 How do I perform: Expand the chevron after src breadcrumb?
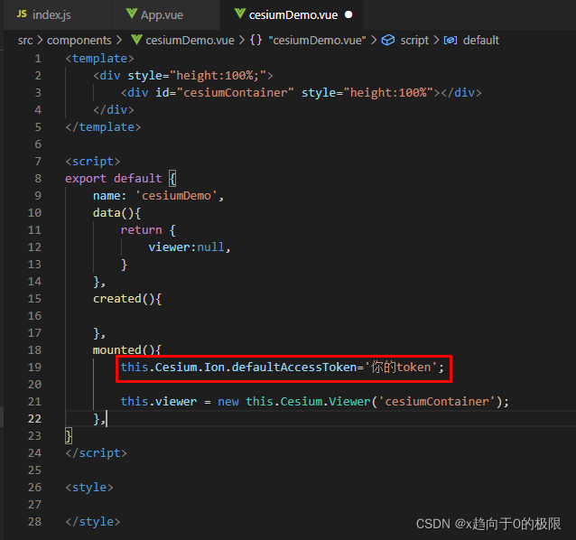coord(40,40)
